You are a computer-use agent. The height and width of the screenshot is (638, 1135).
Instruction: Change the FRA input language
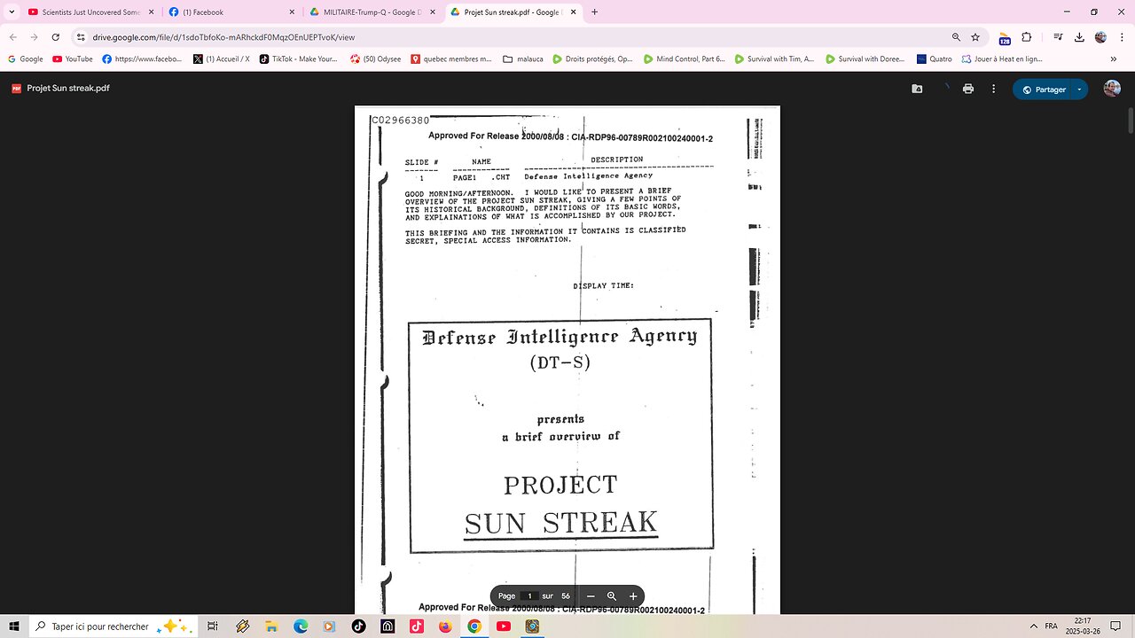coord(1052,626)
